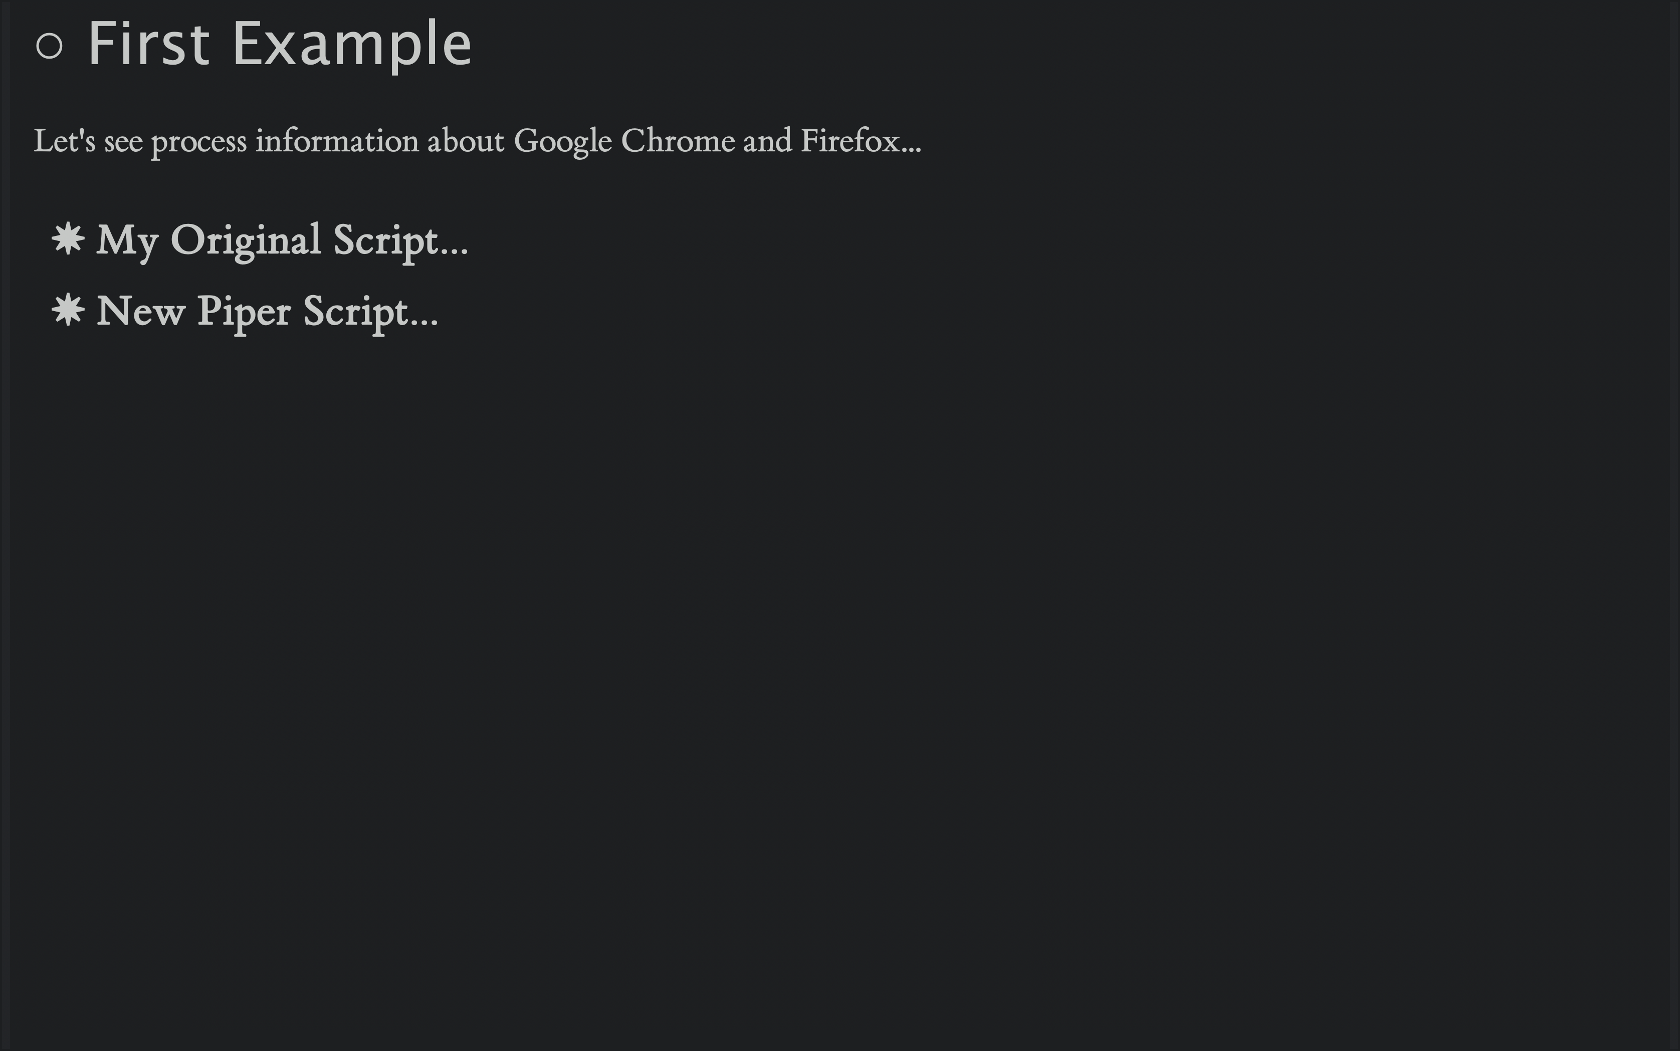Place cursor on the word Firefox

(x=851, y=140)
